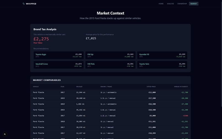Click the Market Comparables heading
222x139 pixels.
coord(47,80)
